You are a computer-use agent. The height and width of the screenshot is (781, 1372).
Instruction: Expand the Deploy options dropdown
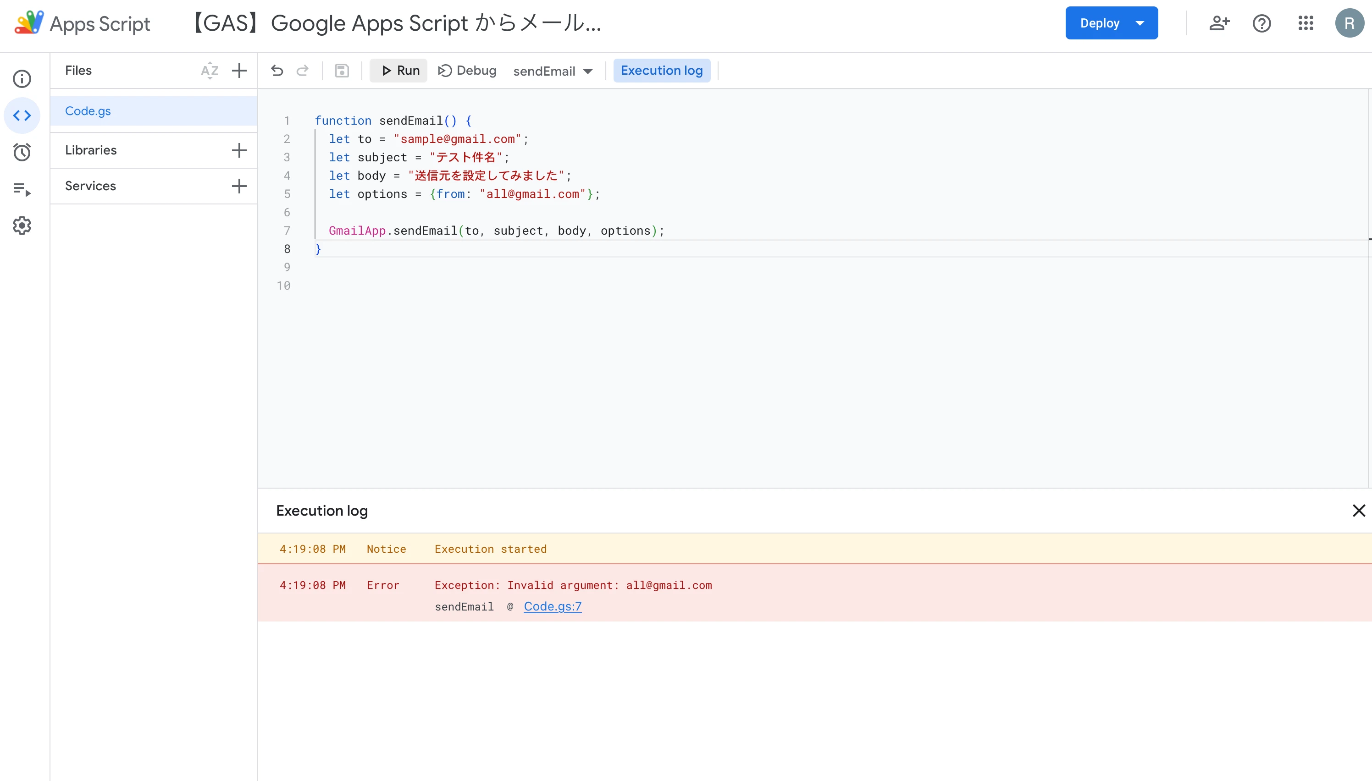coord(1140,22)
